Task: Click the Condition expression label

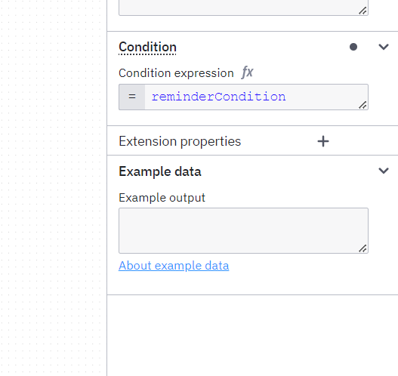Action: pyautogui.click(x=176, y=73)
